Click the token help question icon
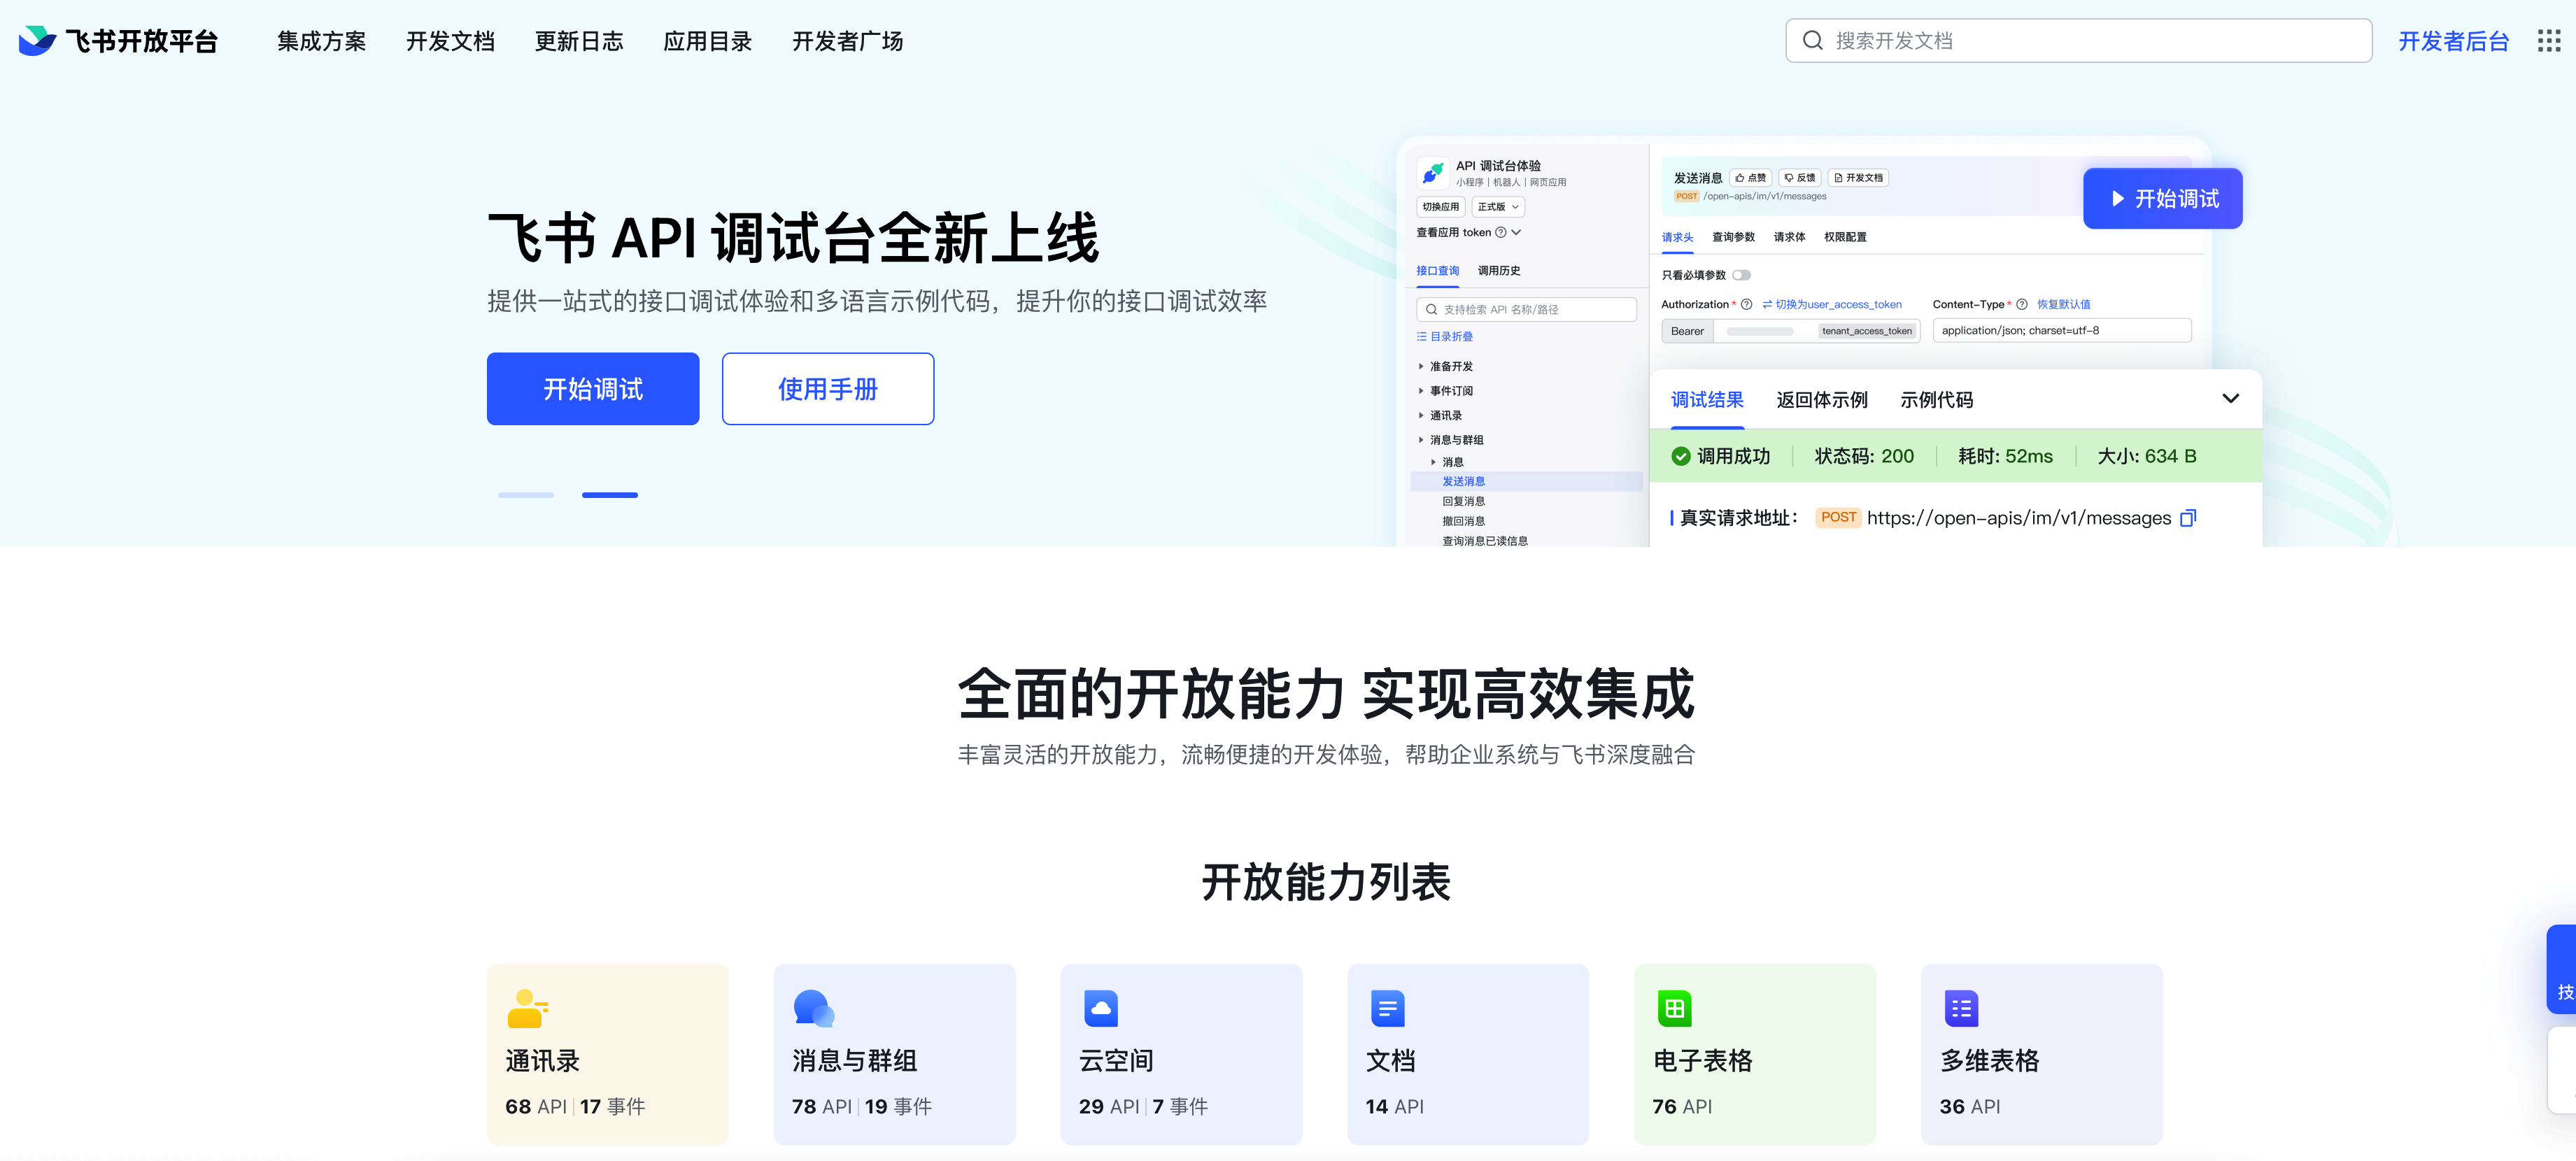 pos(1500,233)
